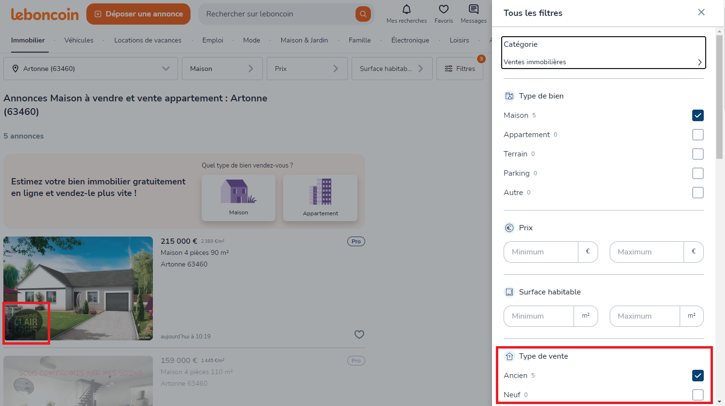Click the Pro badge on 215 000 € listing
This screenshot has width=725, height=406.
pyautogui.click(x=356, y=241)
